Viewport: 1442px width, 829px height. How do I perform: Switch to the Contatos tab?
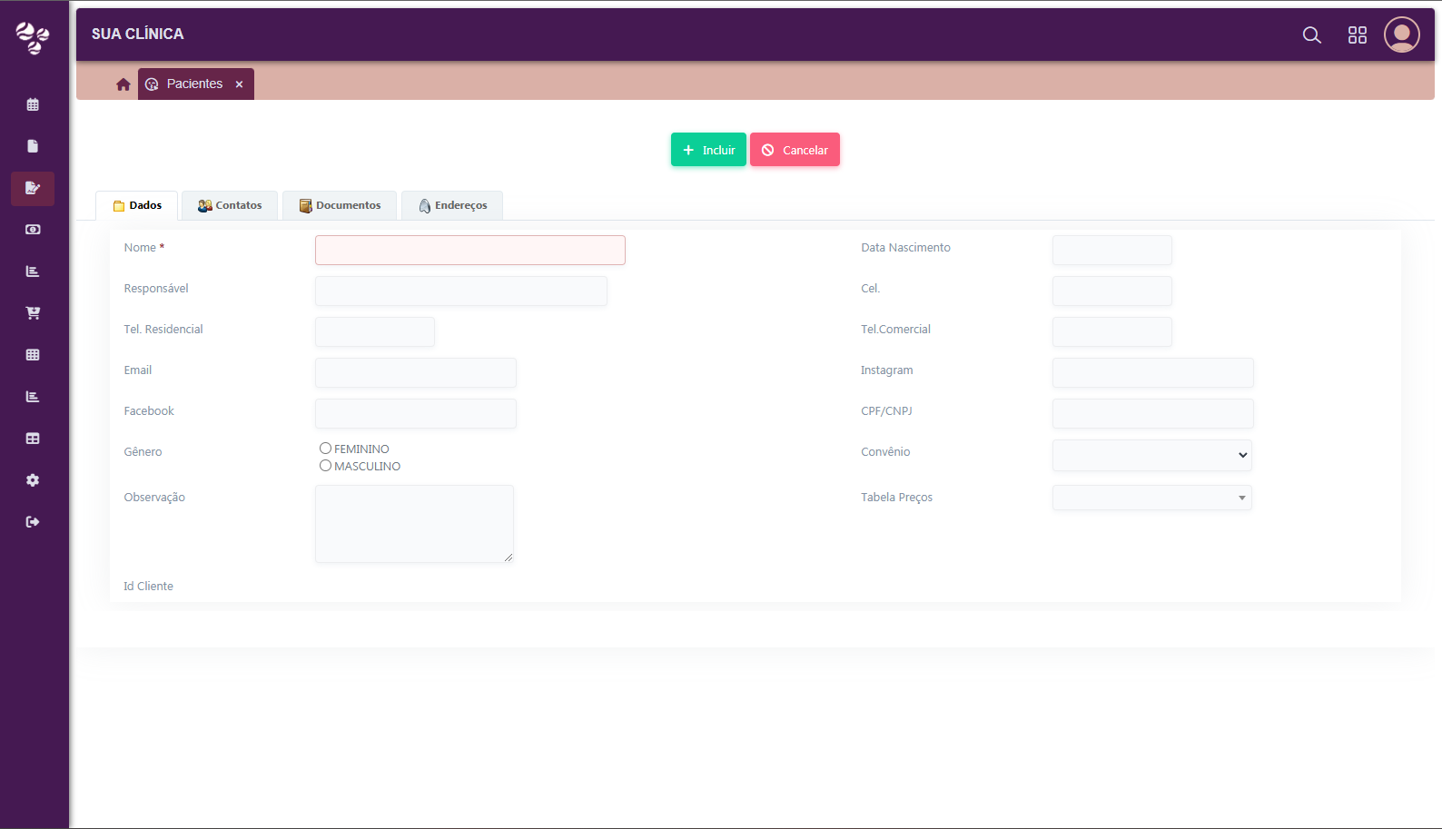click(230, 205)
